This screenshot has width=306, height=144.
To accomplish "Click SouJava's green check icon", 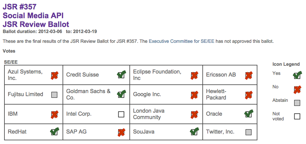I will point(194,131).
